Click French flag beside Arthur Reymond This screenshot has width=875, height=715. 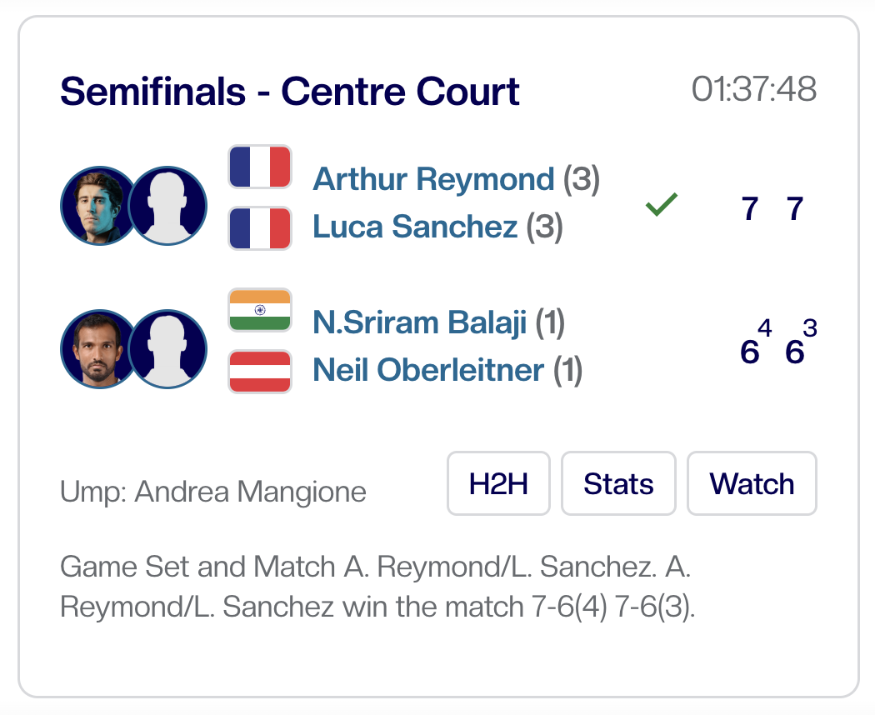(260, 167)
